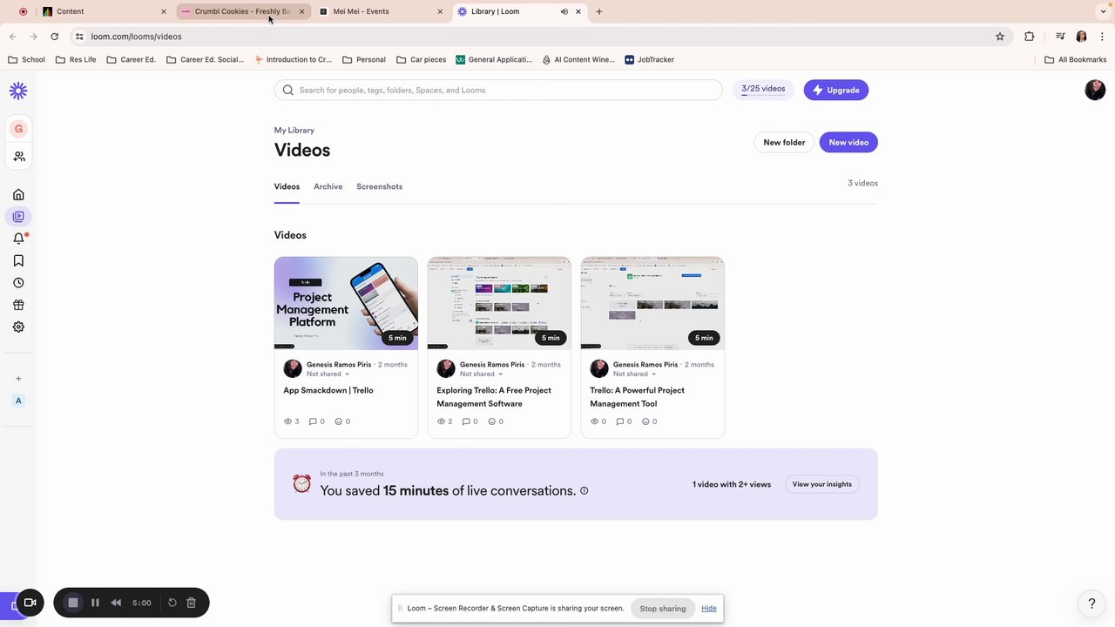Switch to Crumbl Cookies browser tab
This screenshot has height=627, width=1115.
click(x=243, y=11)
